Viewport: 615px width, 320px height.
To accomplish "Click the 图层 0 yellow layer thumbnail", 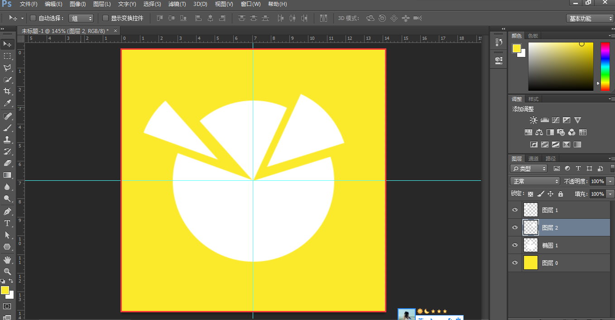I will (530, 263).
